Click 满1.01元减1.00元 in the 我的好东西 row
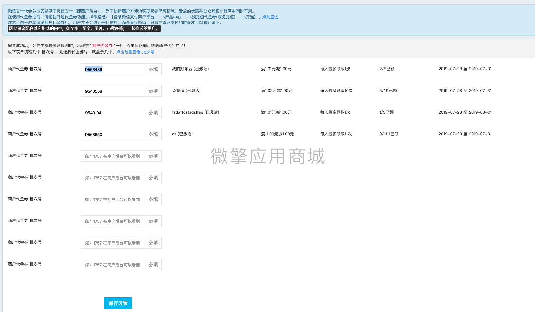The height and width of the screenshot is (312, 535). coord(276,69)
